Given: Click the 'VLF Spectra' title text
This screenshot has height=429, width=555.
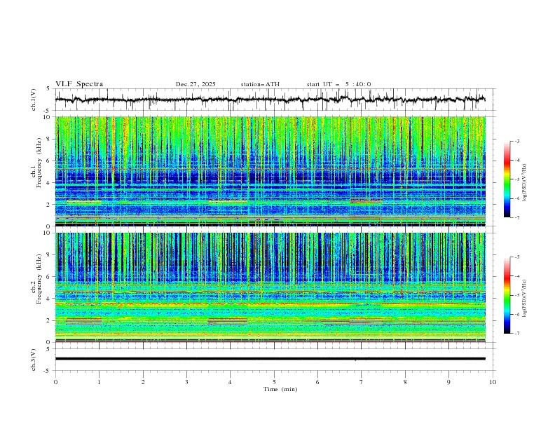Looking at the screenshot, I should pos(79,84).
